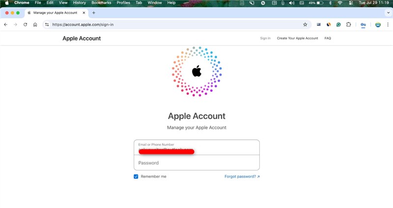
Task: Click the Apple Account header title
Action: pyautogui.click(x=82, y=38)
